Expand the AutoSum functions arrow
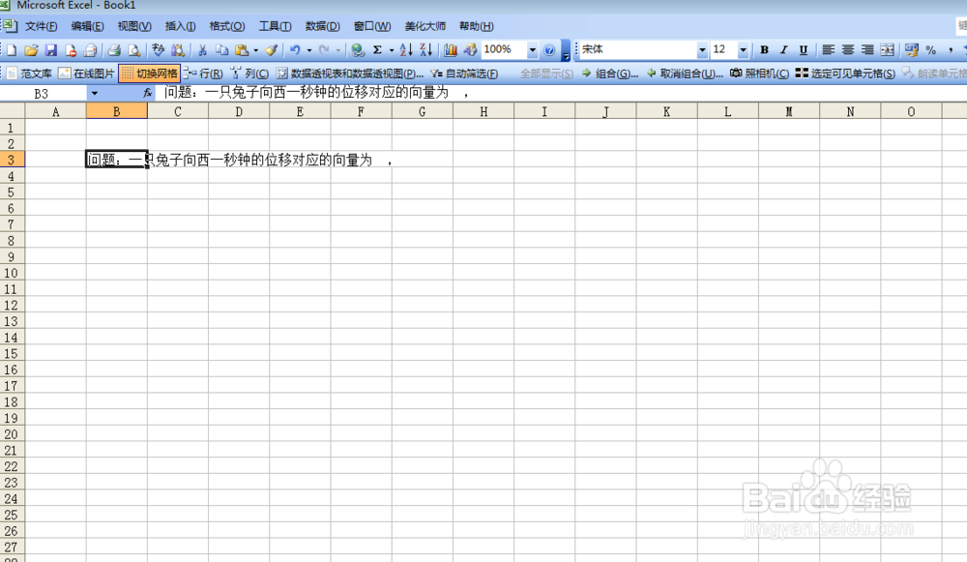Image resolution: width=967 pixels, height=562 pixels. click(x=391, y=50)
